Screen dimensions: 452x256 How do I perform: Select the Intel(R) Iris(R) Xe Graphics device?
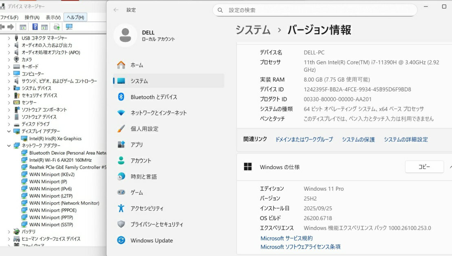(55, 139)
